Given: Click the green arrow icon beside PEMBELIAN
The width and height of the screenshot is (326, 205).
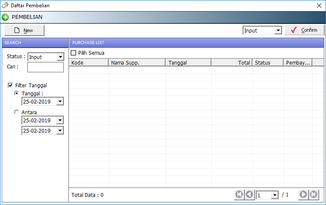Looking at the screenshot, I should 6,17.
